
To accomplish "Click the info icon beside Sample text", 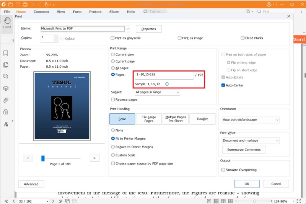I will tap(167, 84).
